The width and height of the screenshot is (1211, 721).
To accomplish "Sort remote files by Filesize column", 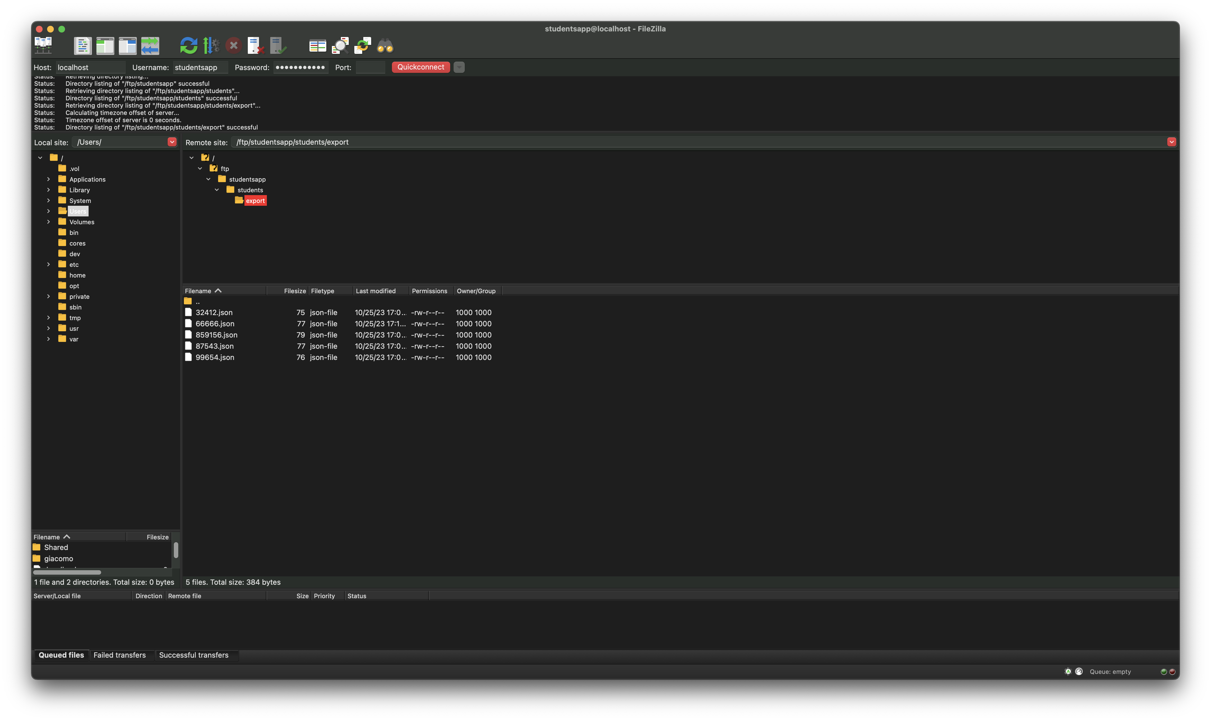I will [x=288, y=291].
